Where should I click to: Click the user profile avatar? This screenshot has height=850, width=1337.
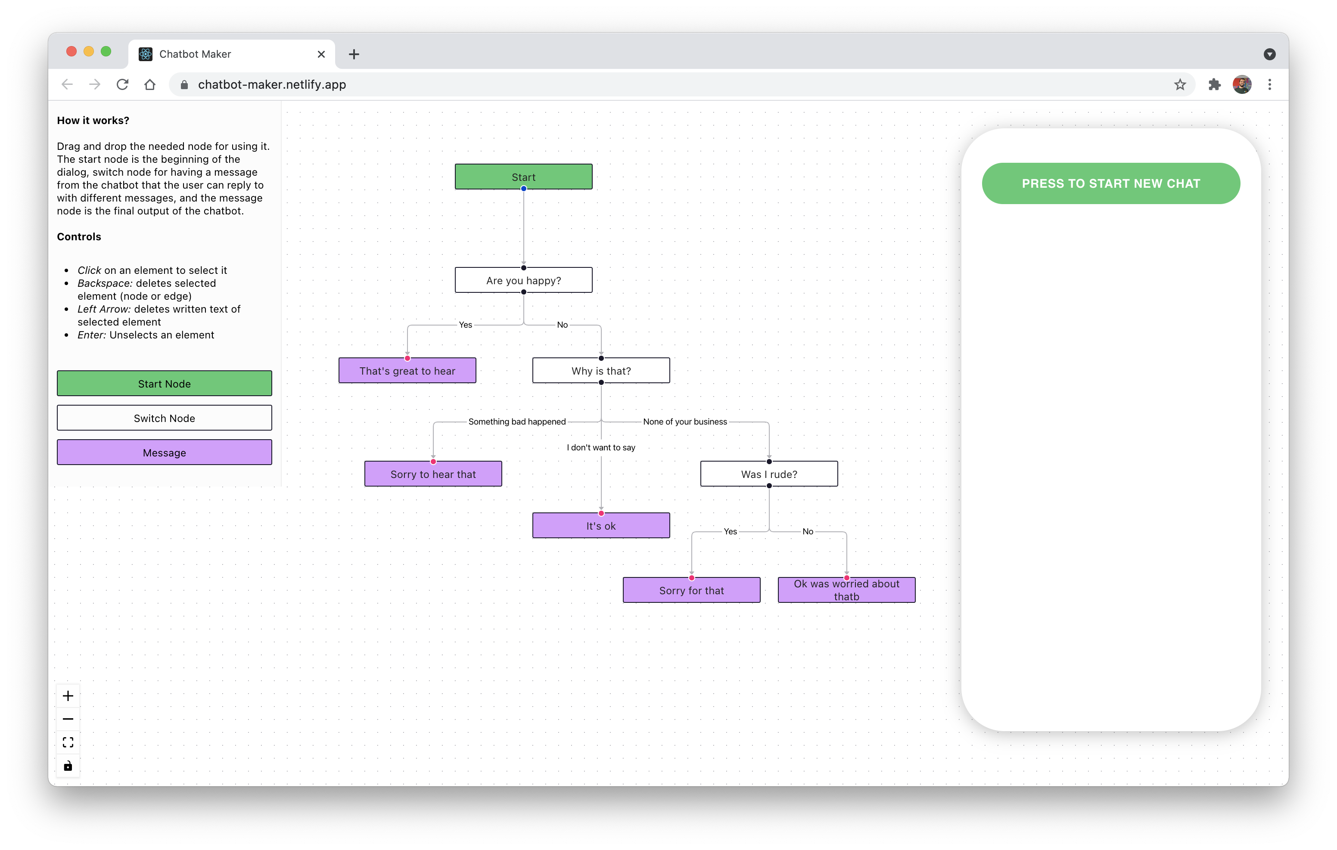pyautogui.click(x=1241, y=84)
